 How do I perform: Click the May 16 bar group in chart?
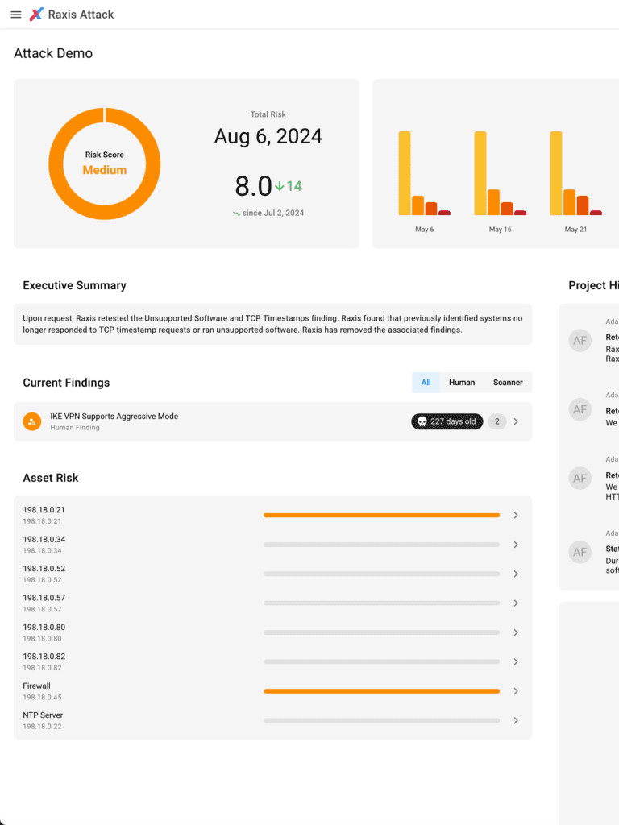[x=500, y=173]
